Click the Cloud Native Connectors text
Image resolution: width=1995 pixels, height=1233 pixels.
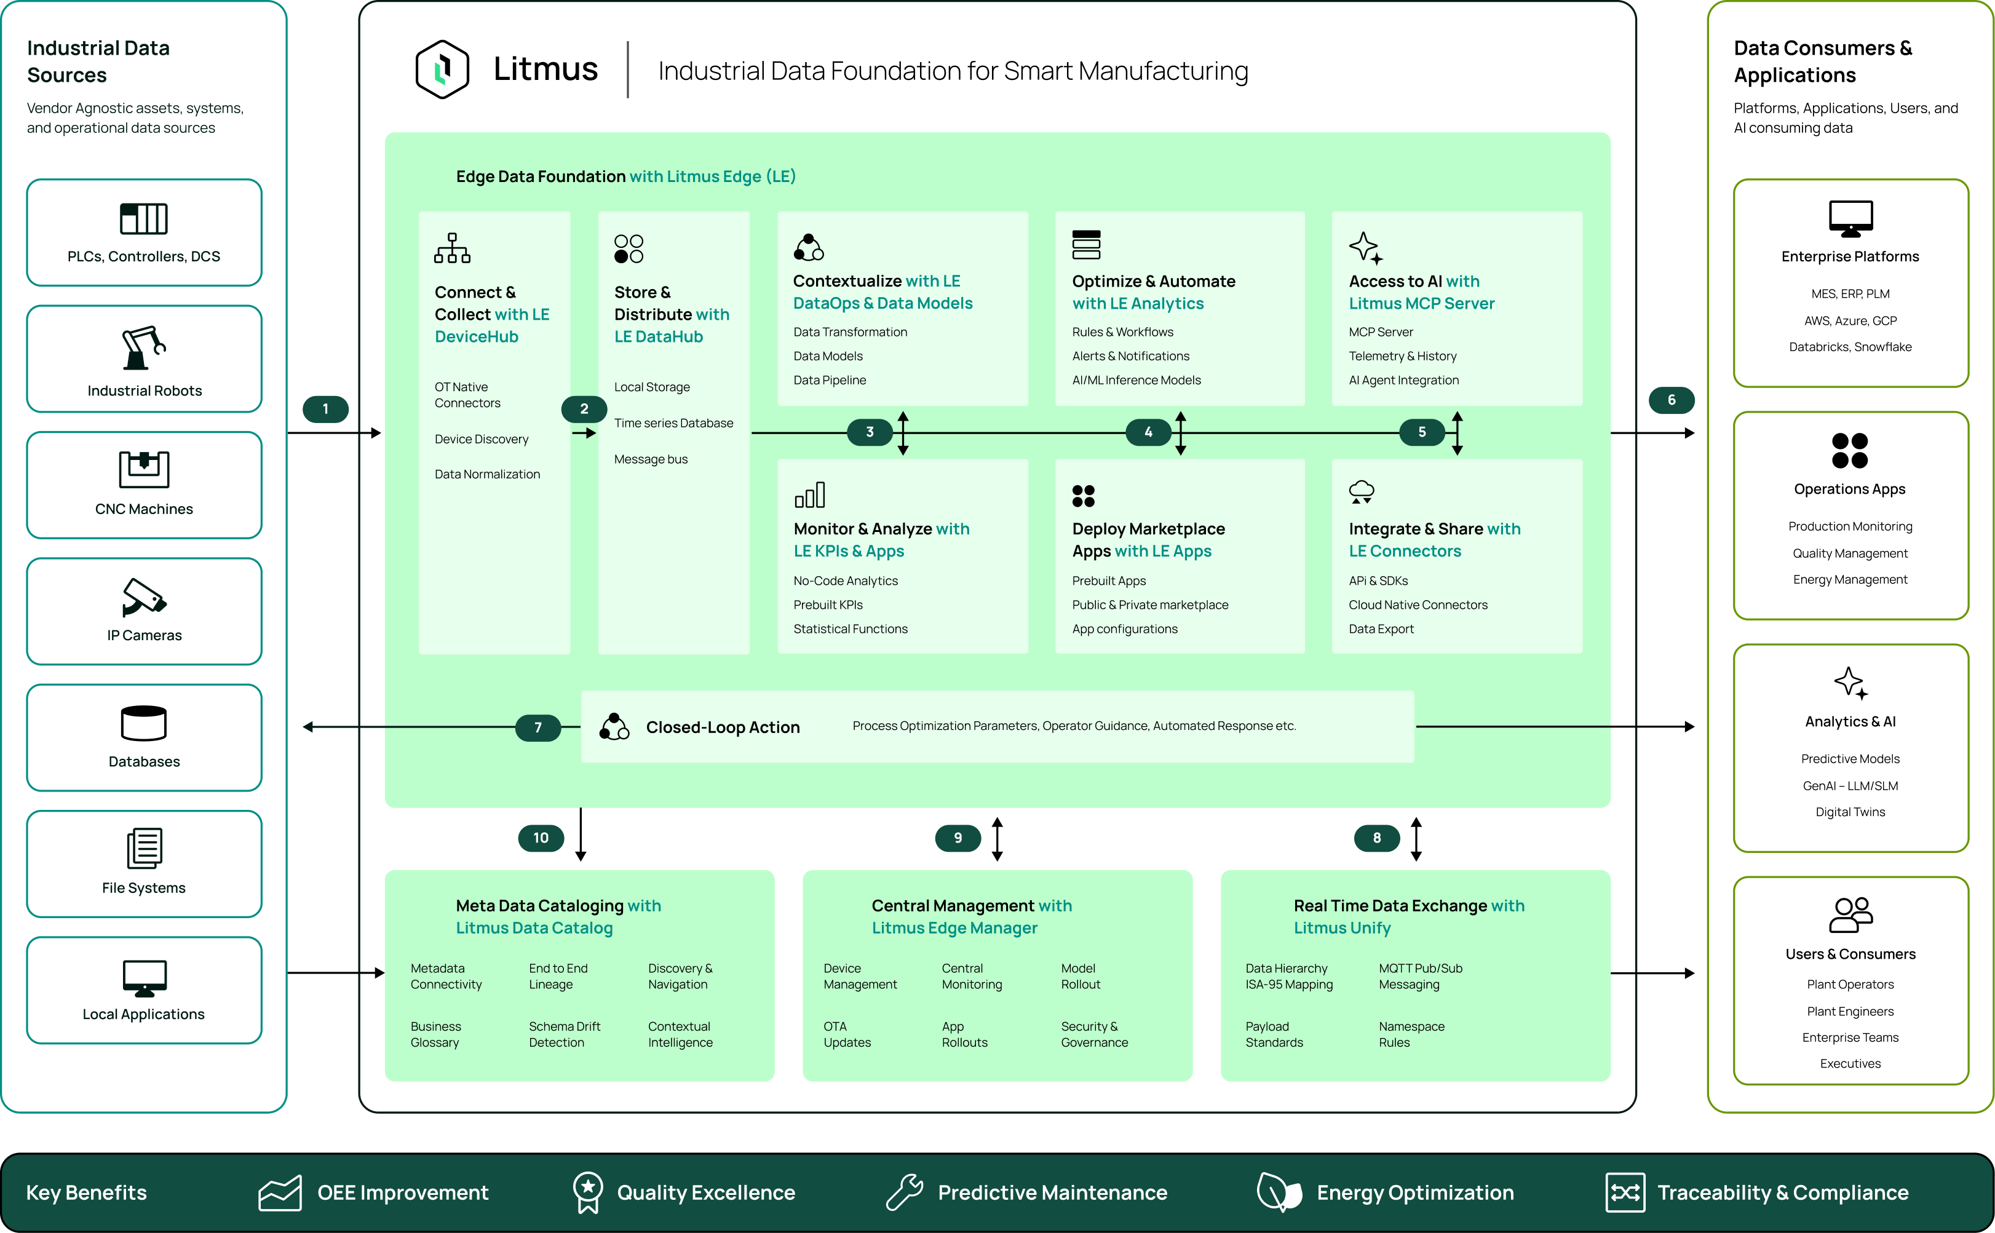click(1418, 605)
